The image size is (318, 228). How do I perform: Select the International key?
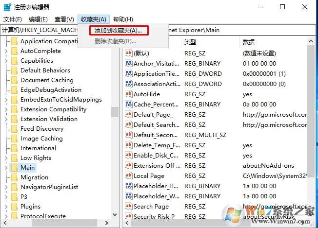(x=38, y=148)
